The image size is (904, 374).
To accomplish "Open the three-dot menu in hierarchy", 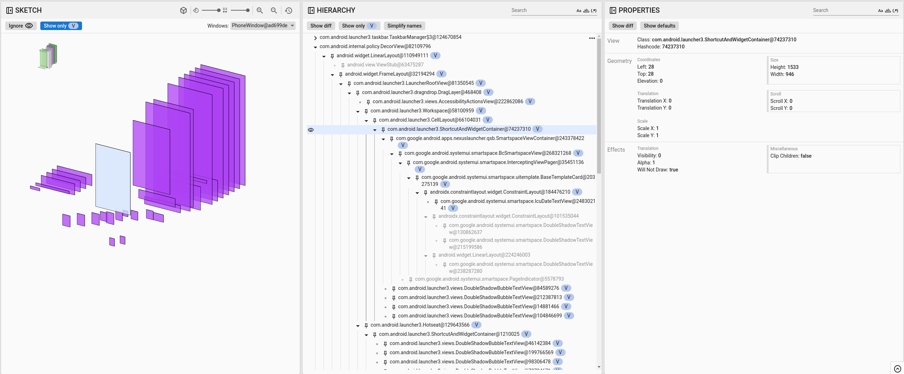I will (592, 38).
